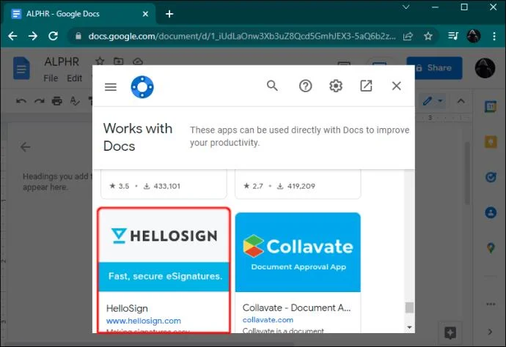Open Google Calendar side panel
506x347 pixels.
tap(491, 106)
